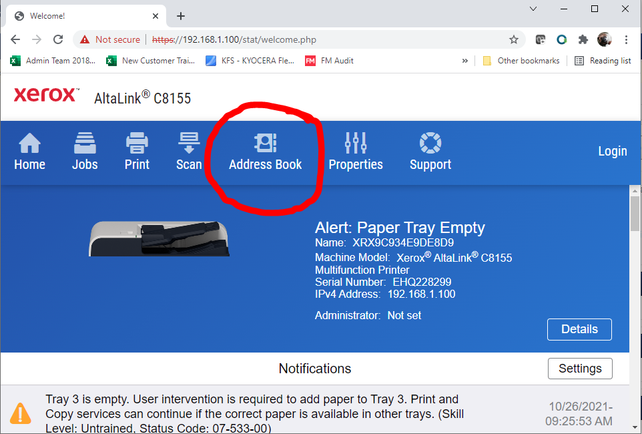This screenshot has height=434, width=642.
Task: Open the Home page icon
Action: [x=29, y=143]
